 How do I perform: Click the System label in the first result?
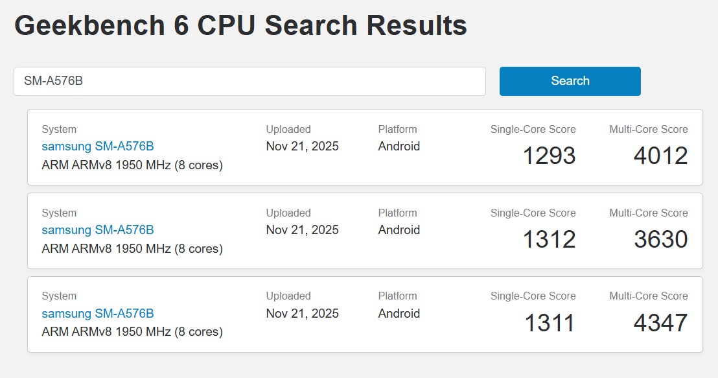click(x=59, y=130)
